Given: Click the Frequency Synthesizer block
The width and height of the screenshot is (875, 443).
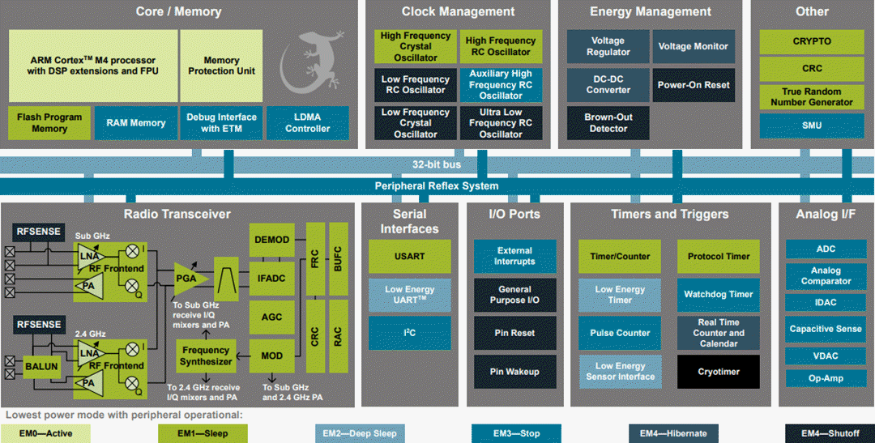Looking at the screenshot, I should click(x=205, y=356).
